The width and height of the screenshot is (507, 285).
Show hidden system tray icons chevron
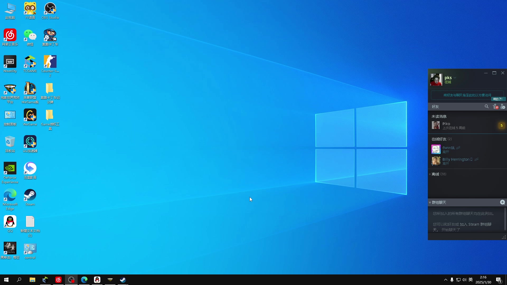[x=445, y=280]
